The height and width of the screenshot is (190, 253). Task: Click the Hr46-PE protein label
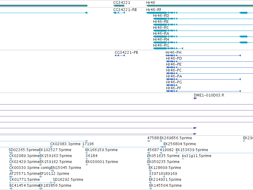174,64
